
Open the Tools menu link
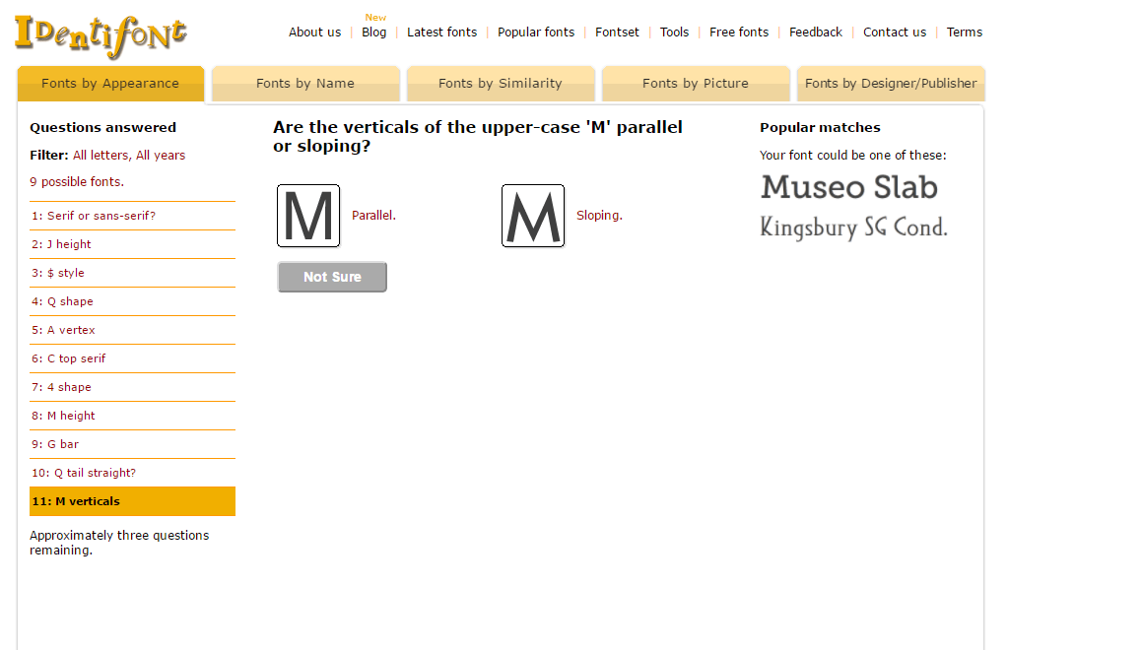pyautogui.click(x=674, y=32)
